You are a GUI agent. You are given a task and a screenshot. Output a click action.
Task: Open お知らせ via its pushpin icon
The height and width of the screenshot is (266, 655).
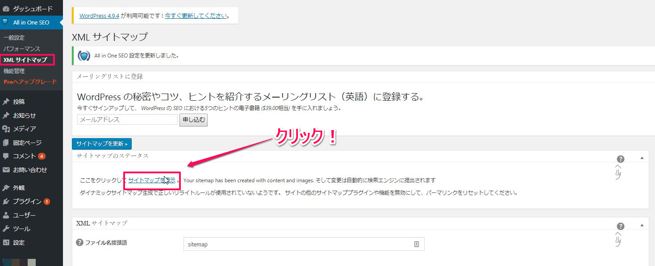[6, 115]
